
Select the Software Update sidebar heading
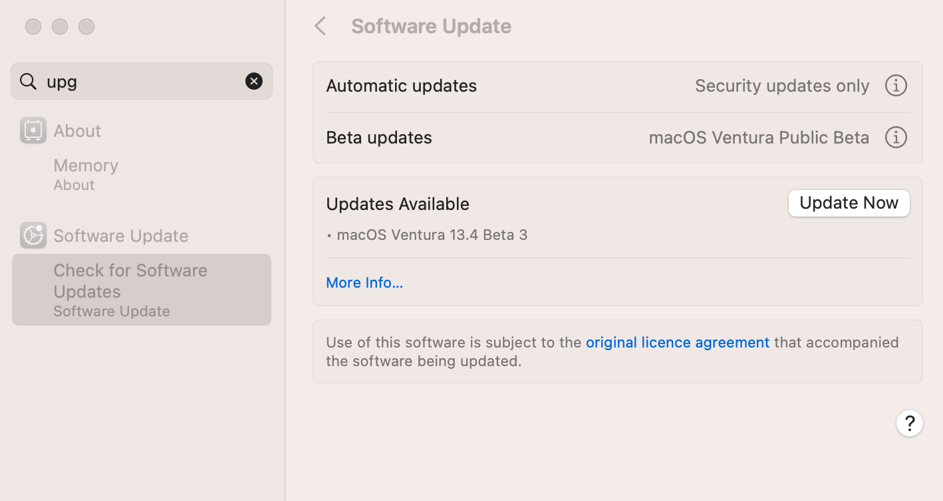pos(120,236)
